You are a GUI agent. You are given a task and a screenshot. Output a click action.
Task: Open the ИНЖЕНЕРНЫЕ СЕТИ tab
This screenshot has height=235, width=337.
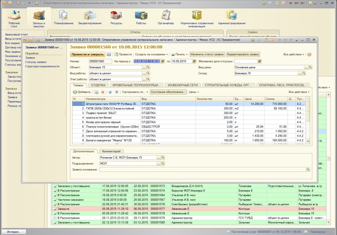pyautogui.click(x=183, y=85)
